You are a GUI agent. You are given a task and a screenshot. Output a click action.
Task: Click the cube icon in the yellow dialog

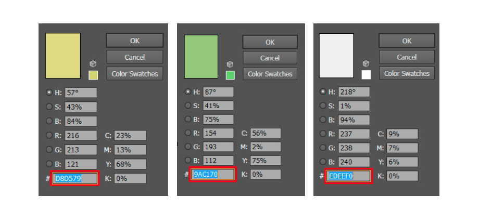(x=93, y=63)
